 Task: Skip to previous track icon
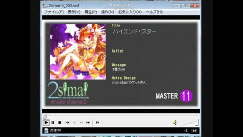pos(67,123)
